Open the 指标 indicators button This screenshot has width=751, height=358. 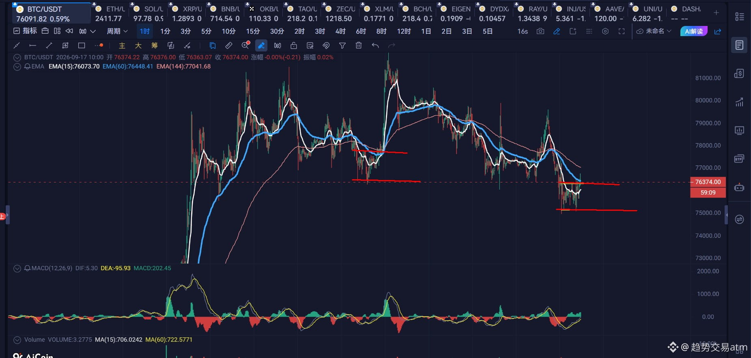click(25, 31)
